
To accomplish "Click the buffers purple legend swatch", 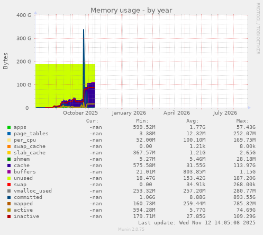I will 9,172.
